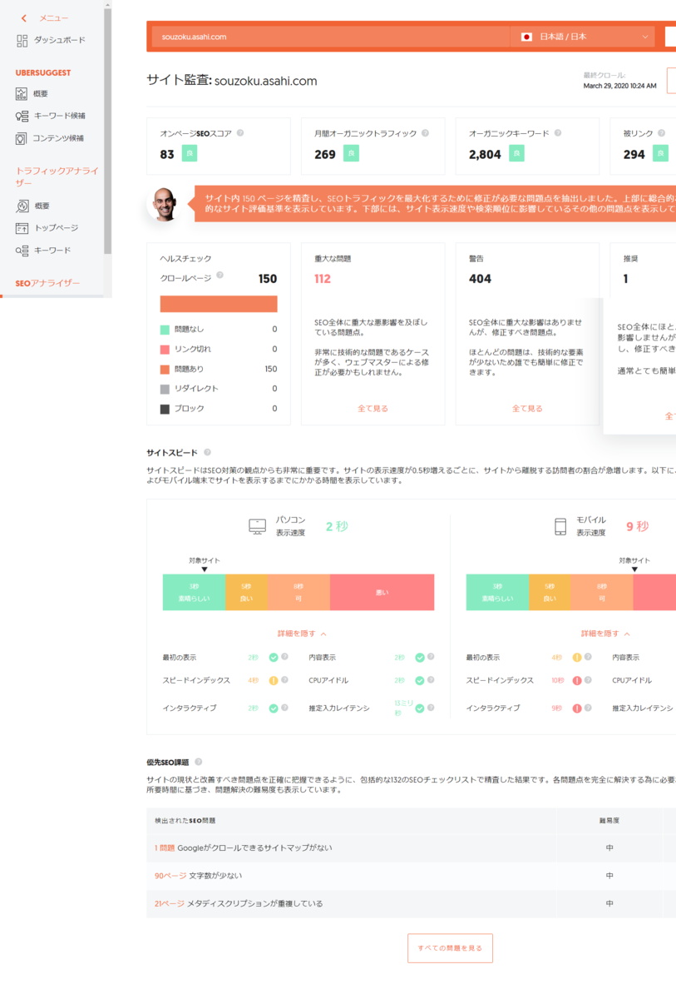
Task: Click the yellow warning for desktop スピードインデックス
Action: 273,680
